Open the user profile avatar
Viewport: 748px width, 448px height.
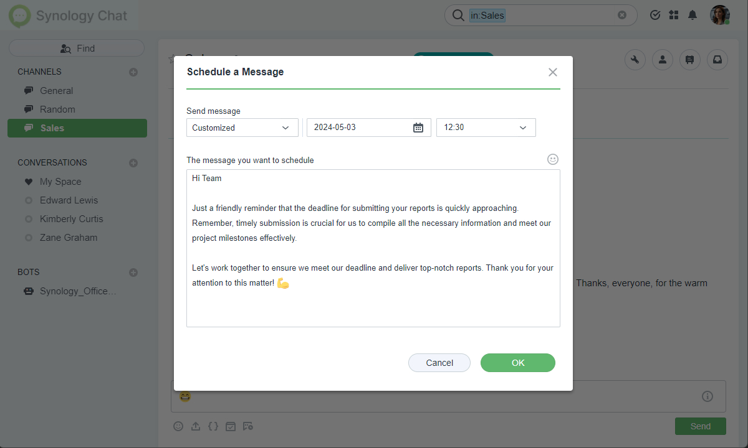click(720, 15)
